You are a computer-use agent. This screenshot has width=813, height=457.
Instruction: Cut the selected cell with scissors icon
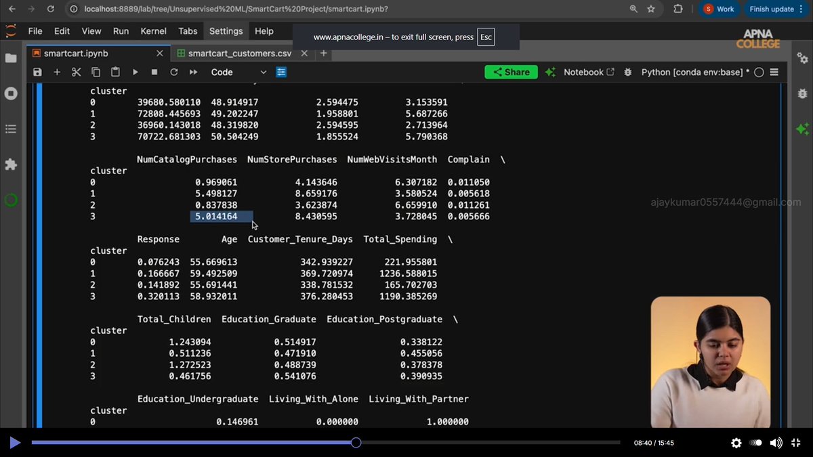[76, 72]
